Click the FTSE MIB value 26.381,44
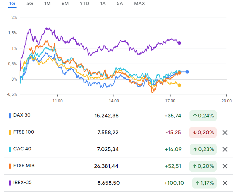This screenshot has height=194, width=238. 106,166
